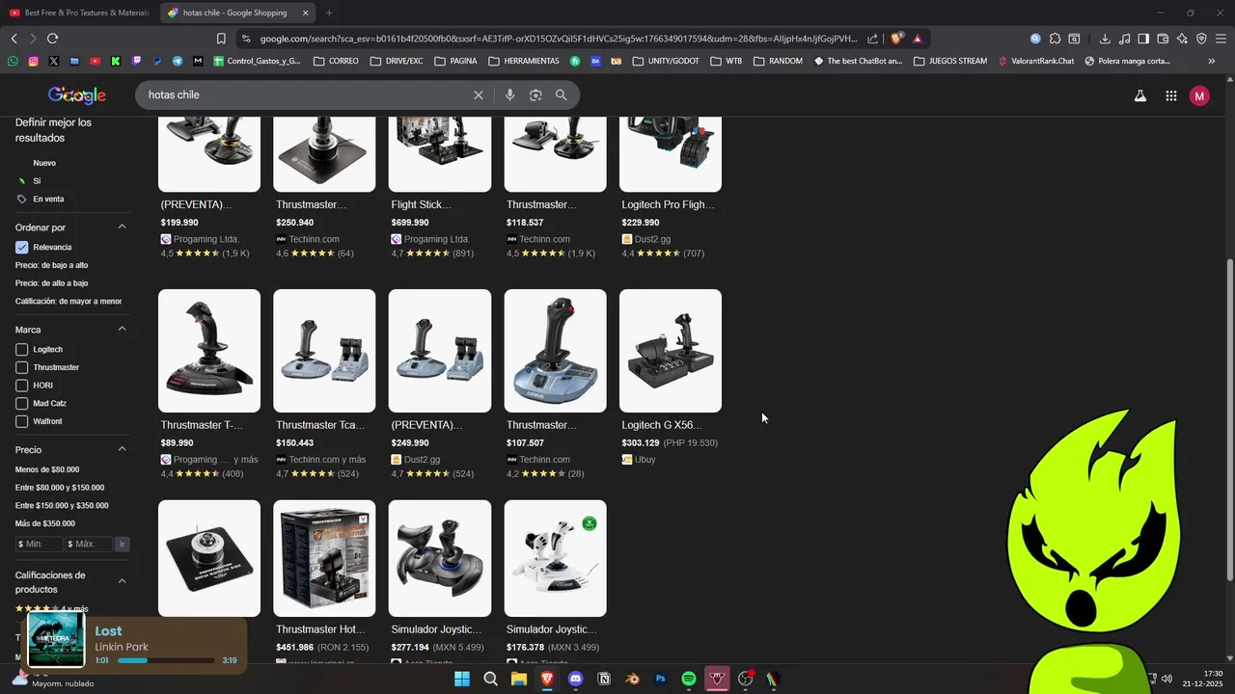The image size is (1235, 694).
Task: Filter by En venta
Action: (x=48, y=199)
